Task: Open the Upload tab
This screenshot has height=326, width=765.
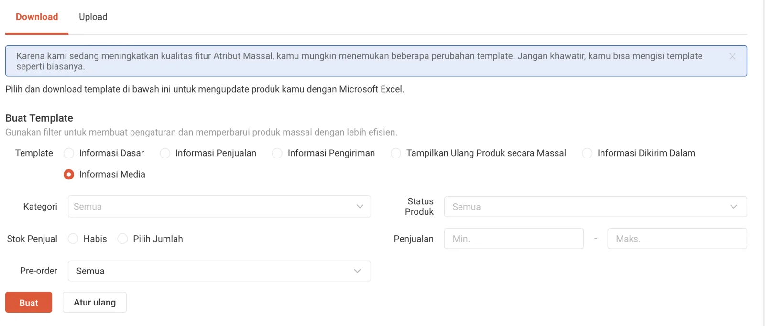Action: pos(93,17)
